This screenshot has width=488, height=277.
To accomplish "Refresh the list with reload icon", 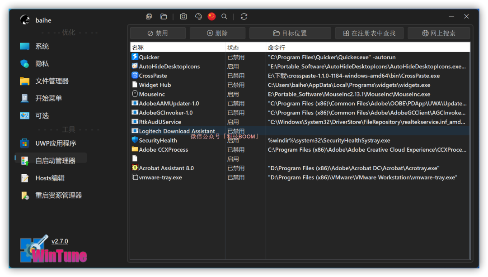I will click(244, 16).
